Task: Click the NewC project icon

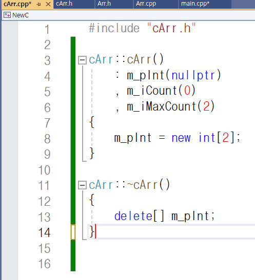Action: pos(7,15)
